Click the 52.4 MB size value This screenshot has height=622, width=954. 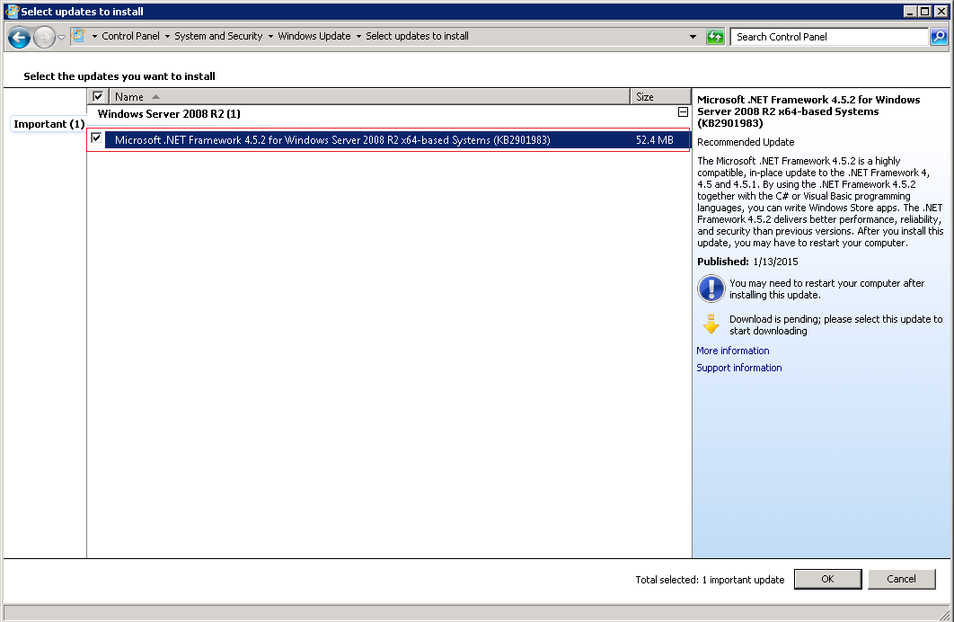pyautogui.click(x=655, y=140)
